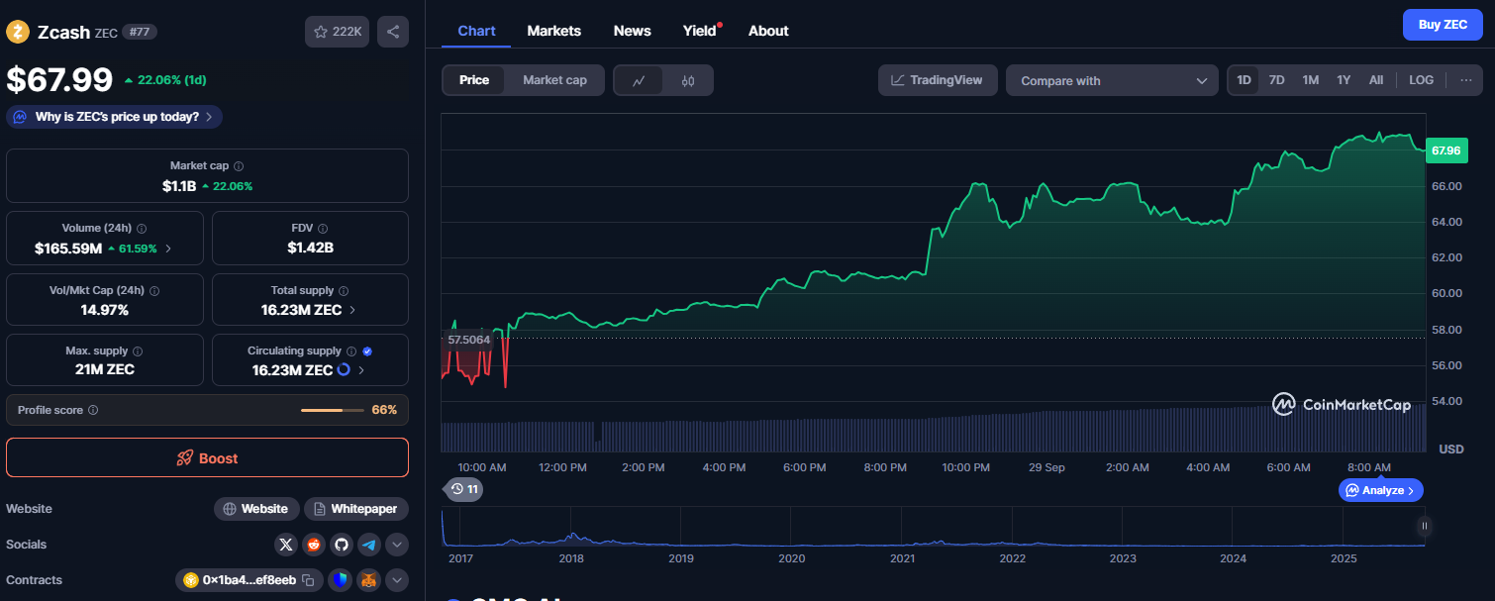Switch to line chart view icon
The image size is (1495, 601).
(x=640, y=80)
